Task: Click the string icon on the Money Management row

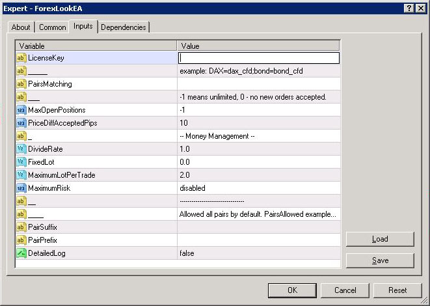Action: pyautogui.click(x=21, y=136)
